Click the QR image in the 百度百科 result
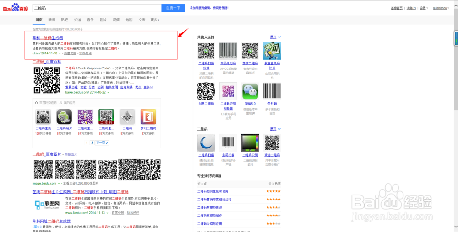This screenshot has height=232, width=458. coord(47,80)
